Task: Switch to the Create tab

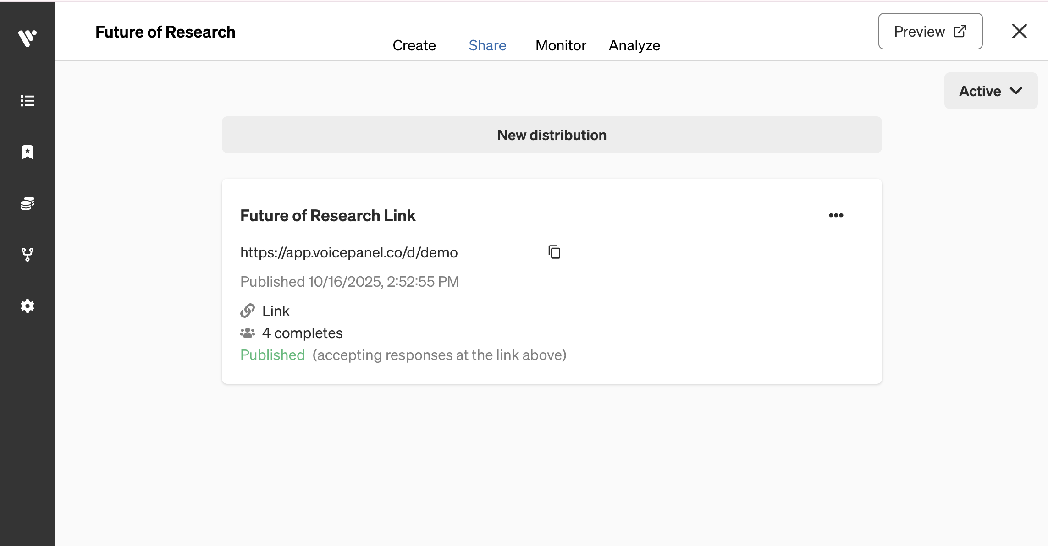Action: [414, 45]
